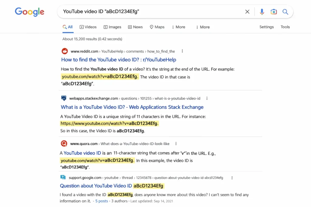Click the Google logo to return home
Viewport: 311px width, 207px height.
click(29, 12)
